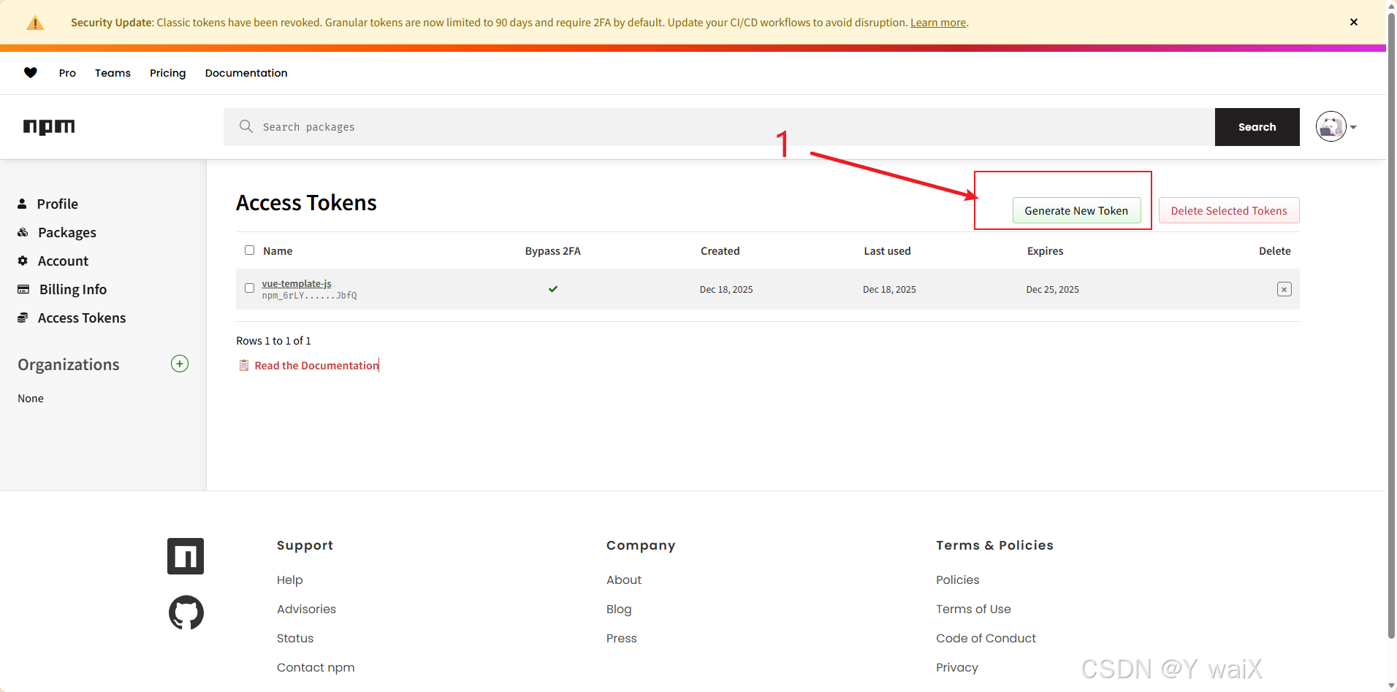Click the black Search button
This screenshot has width=1397, height=692.
click(x=1257, y=127)
